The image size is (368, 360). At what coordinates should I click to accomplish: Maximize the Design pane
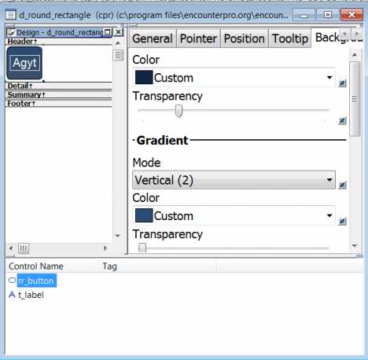108,32
